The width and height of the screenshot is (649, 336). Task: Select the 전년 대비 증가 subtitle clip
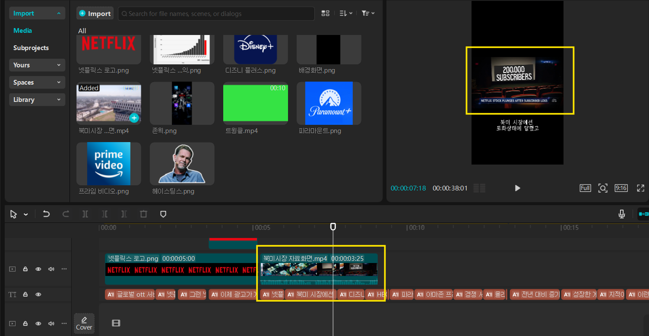pos(535,295)
